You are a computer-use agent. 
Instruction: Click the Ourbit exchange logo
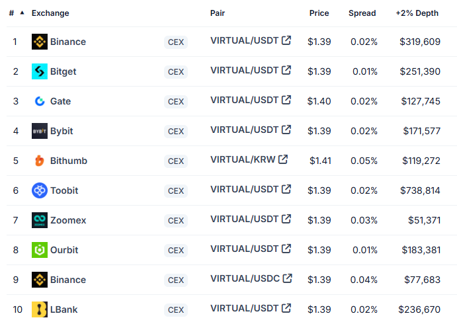tap(40, 250)
